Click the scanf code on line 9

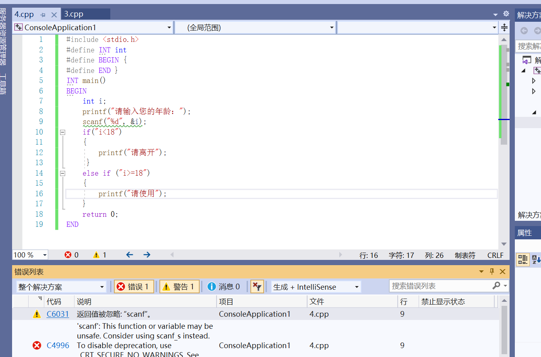pos(115,122)
